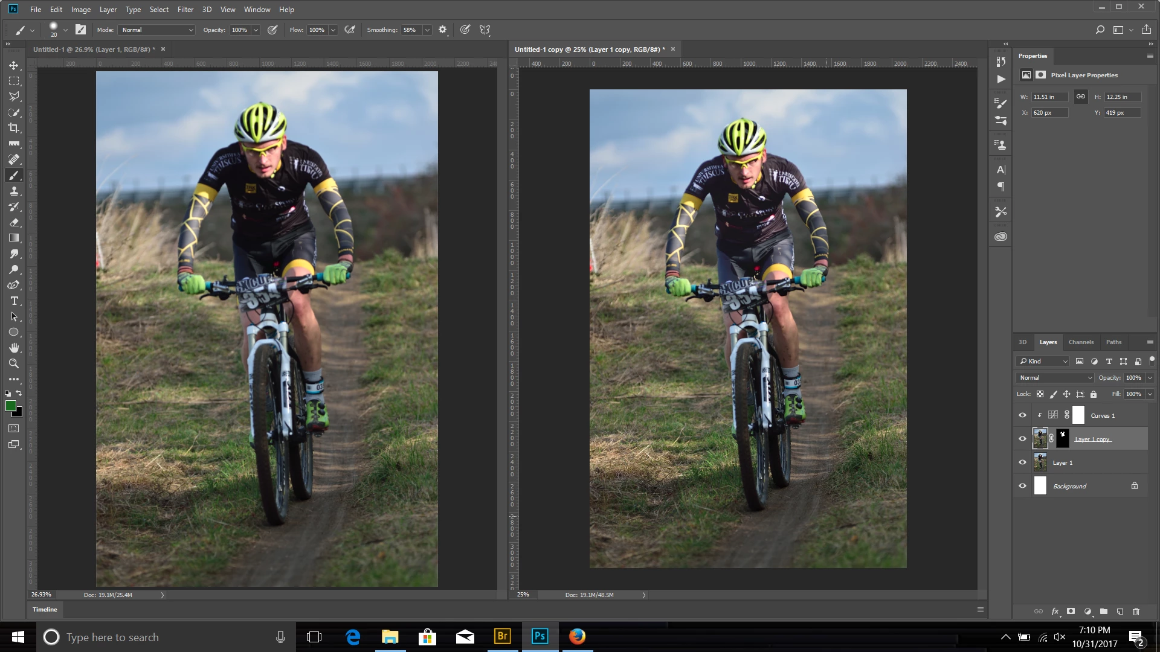Activate the Zoom tool
This screenshot has width=1160, height=652.
click(14, 363)
